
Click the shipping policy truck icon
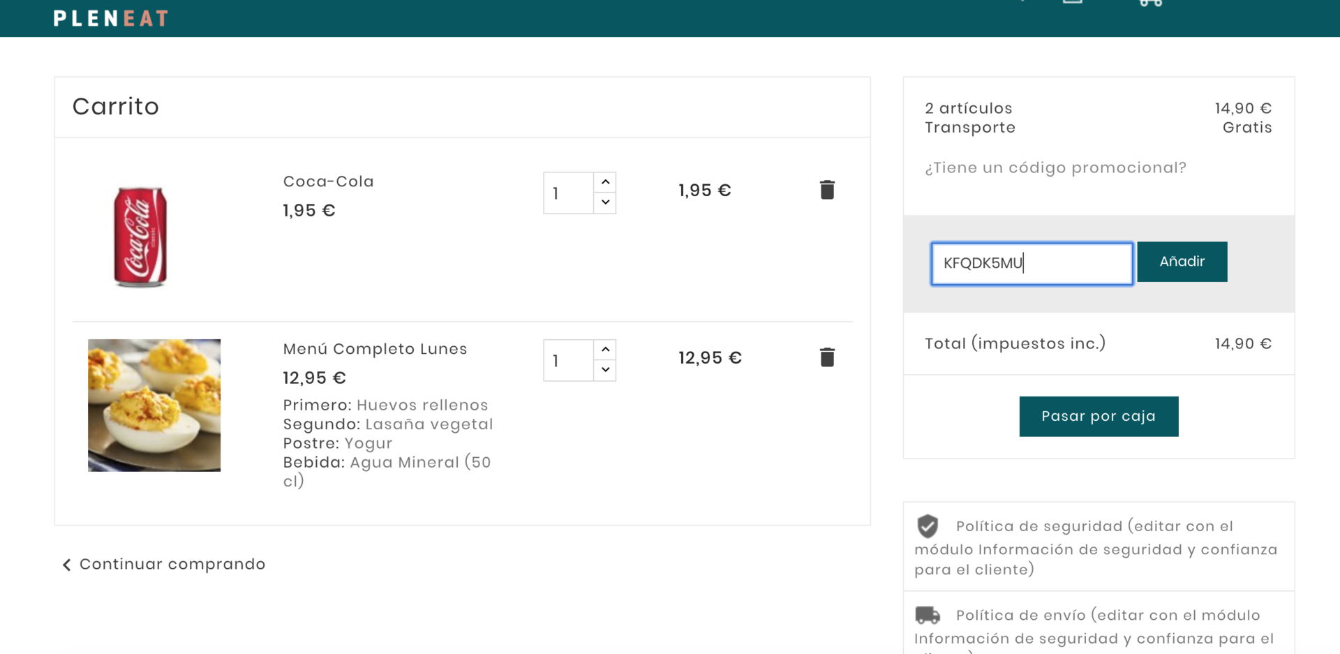point(928,615)
